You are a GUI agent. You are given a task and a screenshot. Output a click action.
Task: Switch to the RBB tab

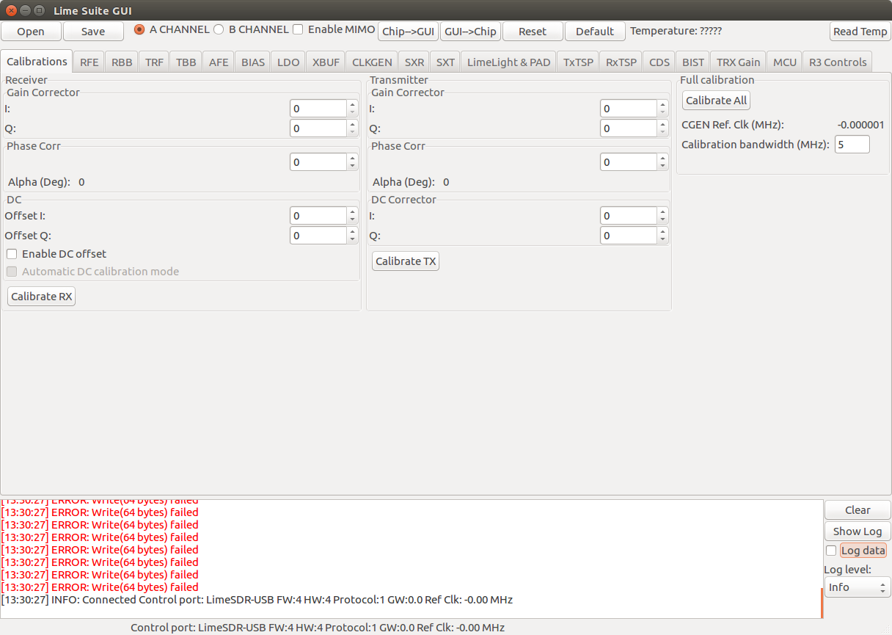tap(122, 62)
